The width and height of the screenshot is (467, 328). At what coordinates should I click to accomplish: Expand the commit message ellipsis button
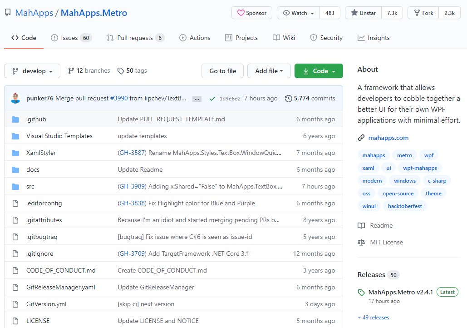[197, 99]
